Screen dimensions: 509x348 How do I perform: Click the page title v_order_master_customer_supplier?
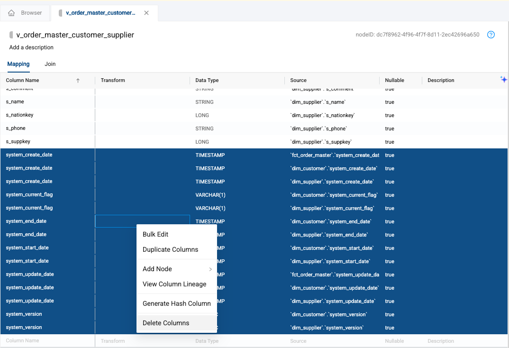point(75,35)
